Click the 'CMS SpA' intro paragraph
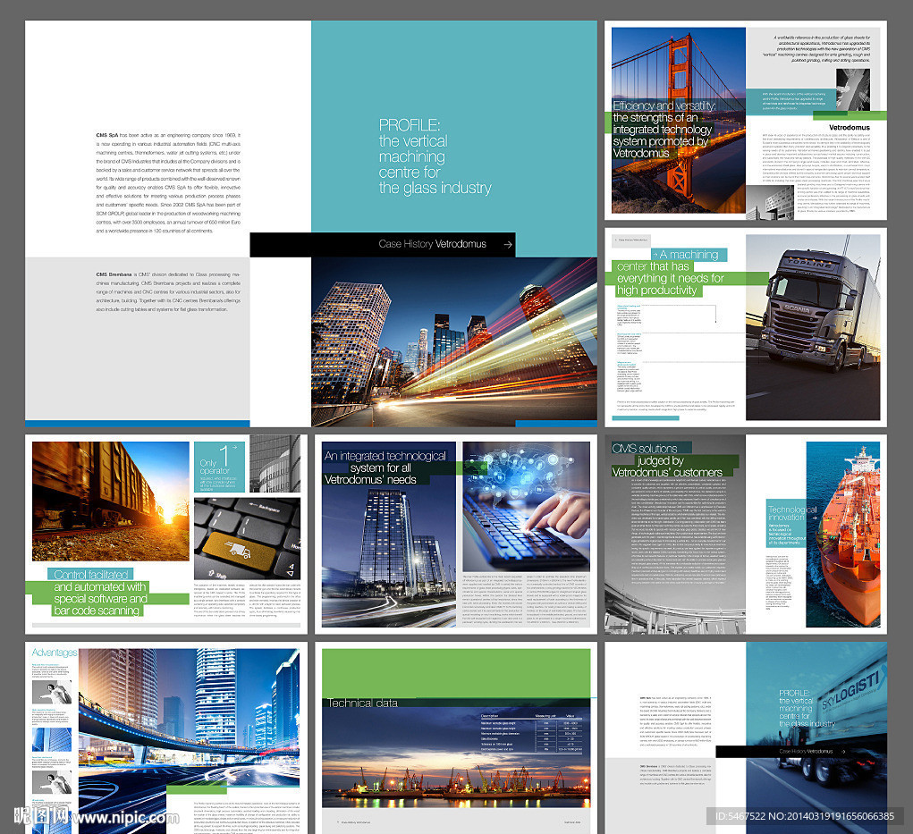The width and height of the screenshot is (913, 834). [x=168, y=182]
